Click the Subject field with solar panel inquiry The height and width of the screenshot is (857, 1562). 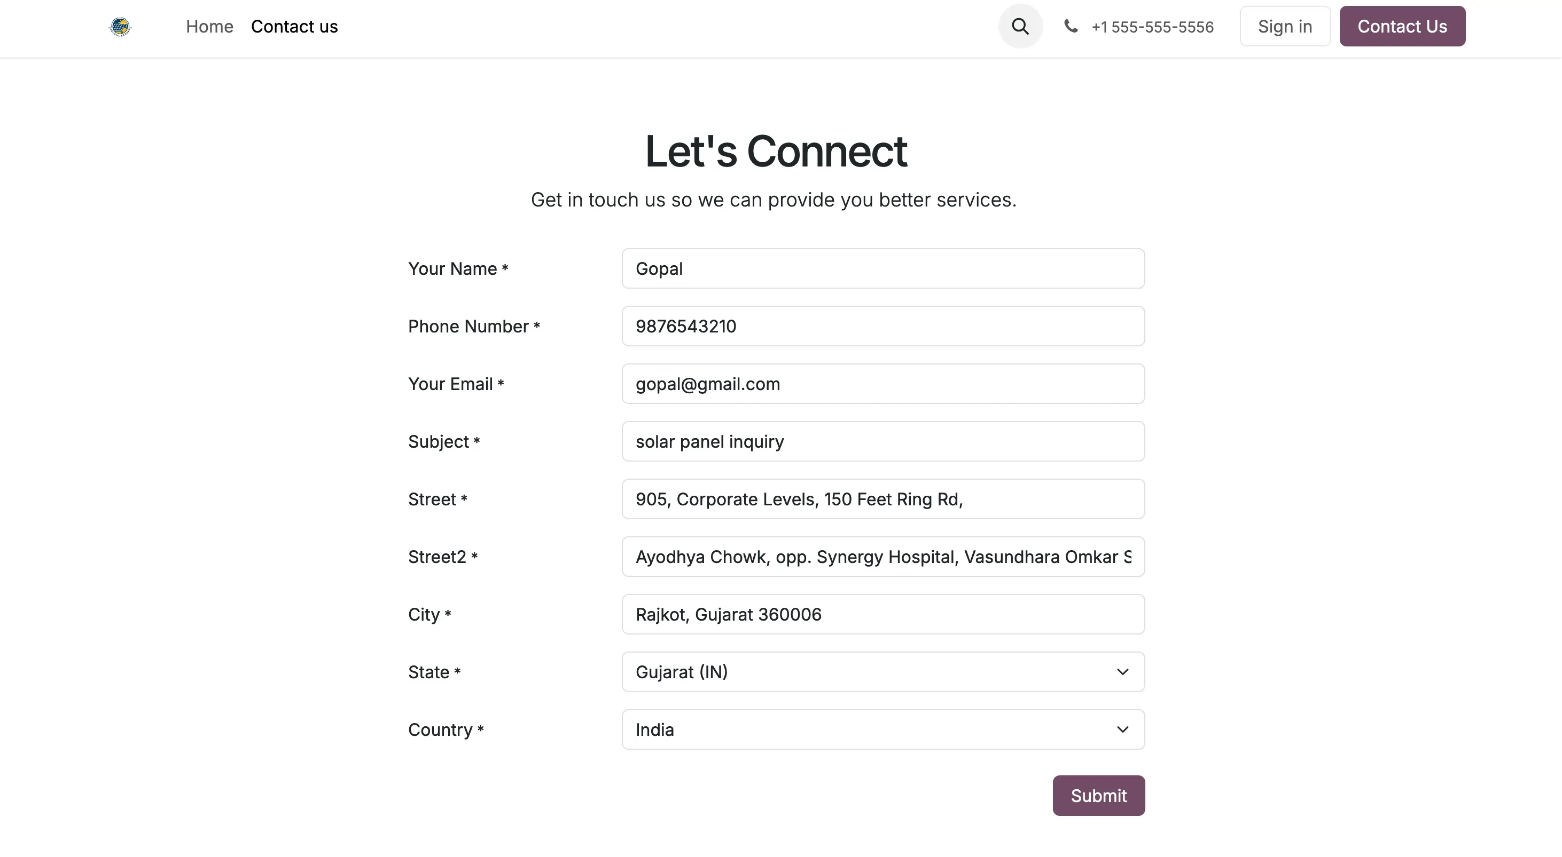[883, 441]
